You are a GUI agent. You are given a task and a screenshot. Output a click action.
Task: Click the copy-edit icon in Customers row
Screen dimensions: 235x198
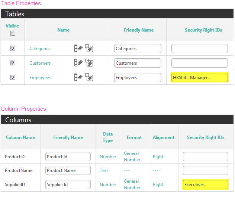pyautogui.click(x=89, y=63)
